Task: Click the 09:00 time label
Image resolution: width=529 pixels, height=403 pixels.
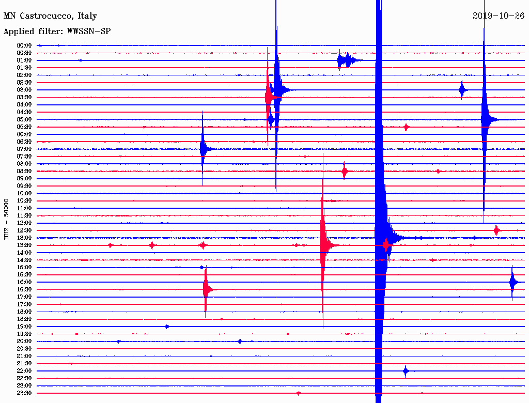Action: (24, 179)
